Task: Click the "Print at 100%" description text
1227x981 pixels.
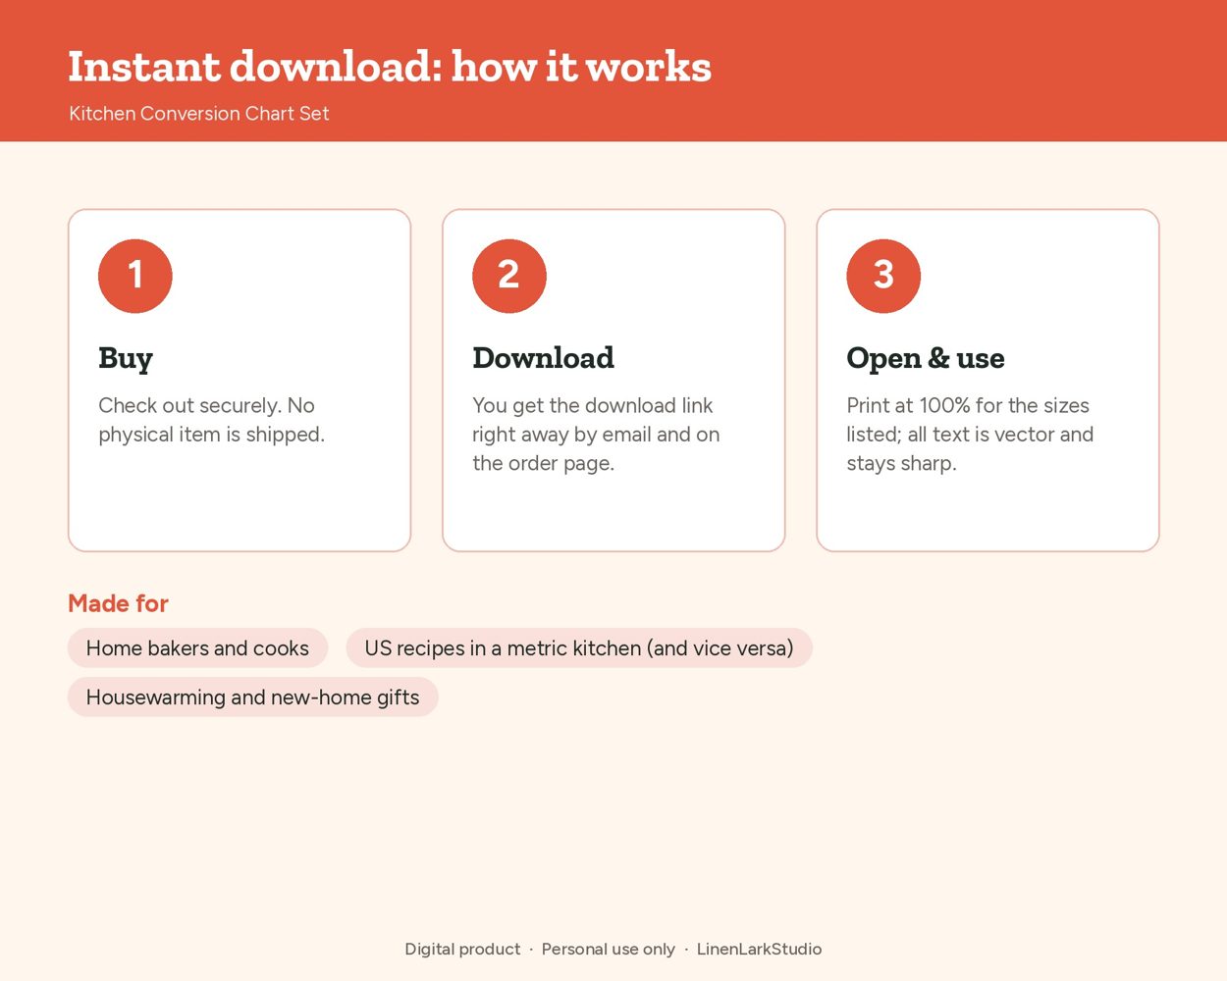Action: point(970,434)
